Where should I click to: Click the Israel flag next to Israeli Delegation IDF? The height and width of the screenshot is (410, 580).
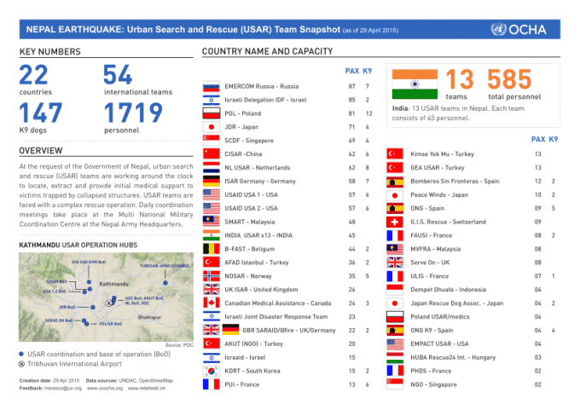tap(212, 100)
